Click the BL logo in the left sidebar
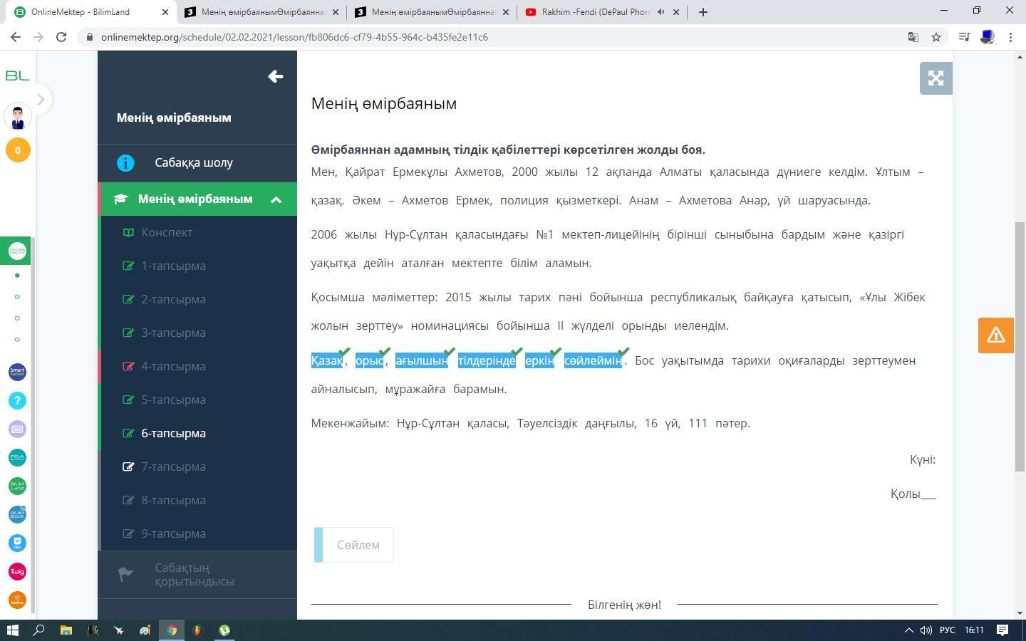Image resolution: width=1026 pixels, height=641 pixels. point(17,75)
